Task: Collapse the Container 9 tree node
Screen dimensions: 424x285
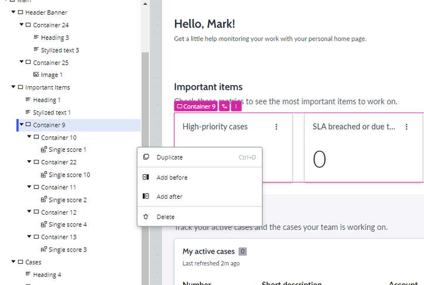Action: coord(21,124)
